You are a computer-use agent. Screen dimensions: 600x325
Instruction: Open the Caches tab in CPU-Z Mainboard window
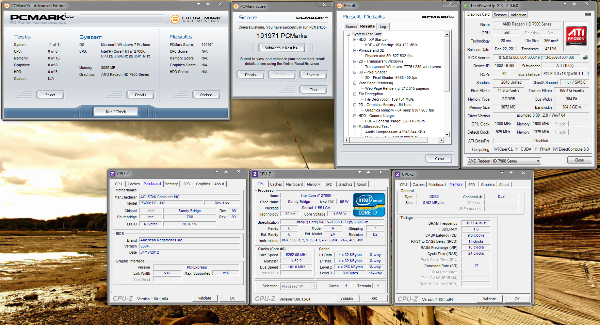click(133, 184)
